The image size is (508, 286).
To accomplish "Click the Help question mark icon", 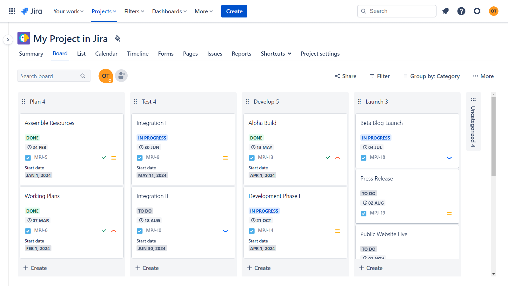I will coord(461,11).
